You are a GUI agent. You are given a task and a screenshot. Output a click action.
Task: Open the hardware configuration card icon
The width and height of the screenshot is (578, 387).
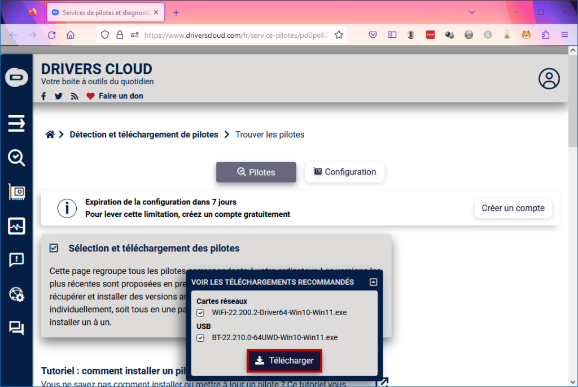16,192
